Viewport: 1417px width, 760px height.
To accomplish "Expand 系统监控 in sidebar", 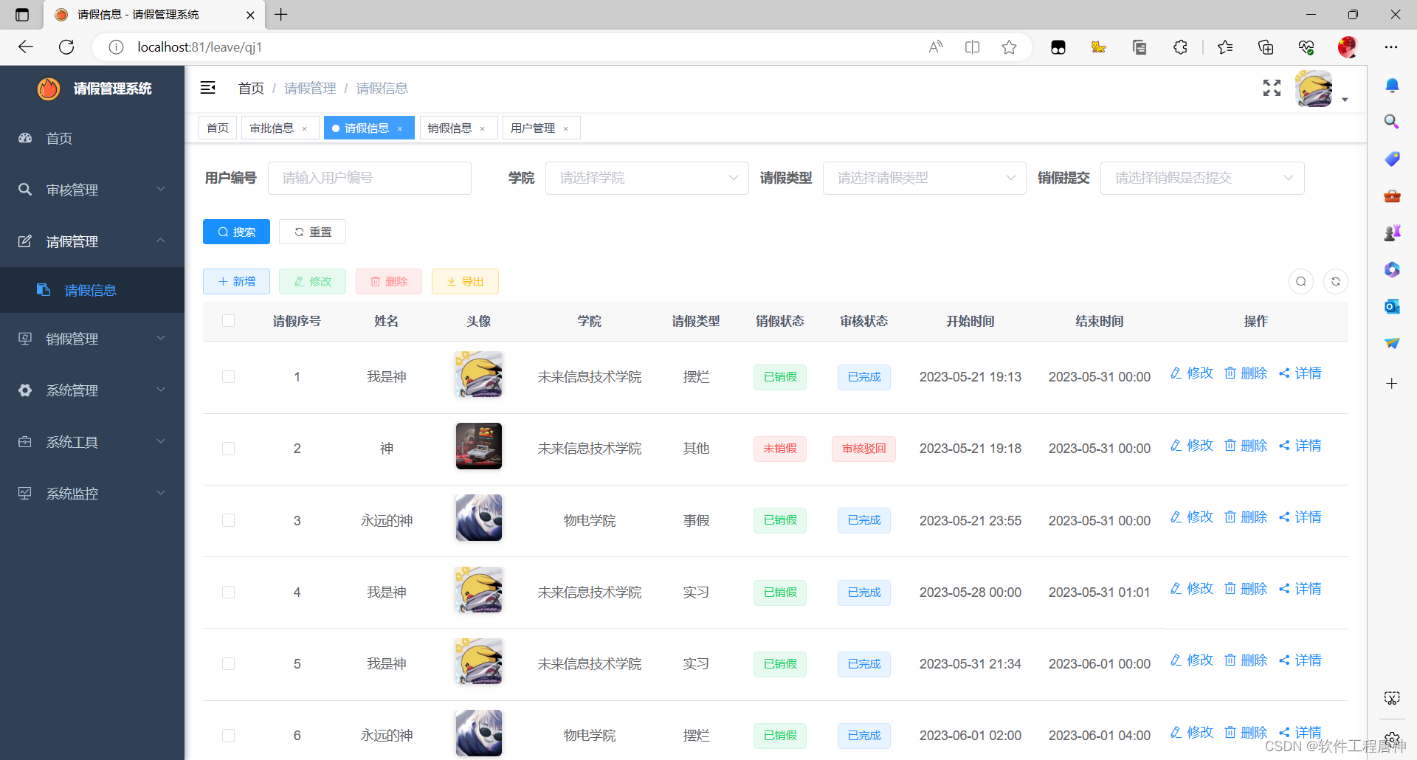I will [x=92, y=494].
